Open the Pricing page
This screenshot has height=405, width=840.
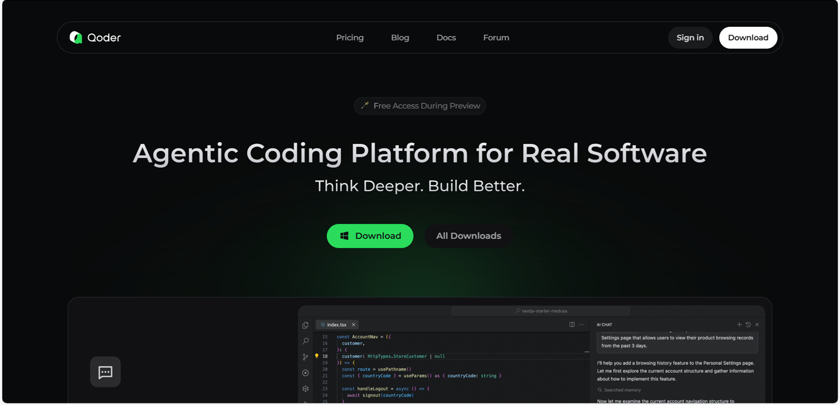coord(350,38)
